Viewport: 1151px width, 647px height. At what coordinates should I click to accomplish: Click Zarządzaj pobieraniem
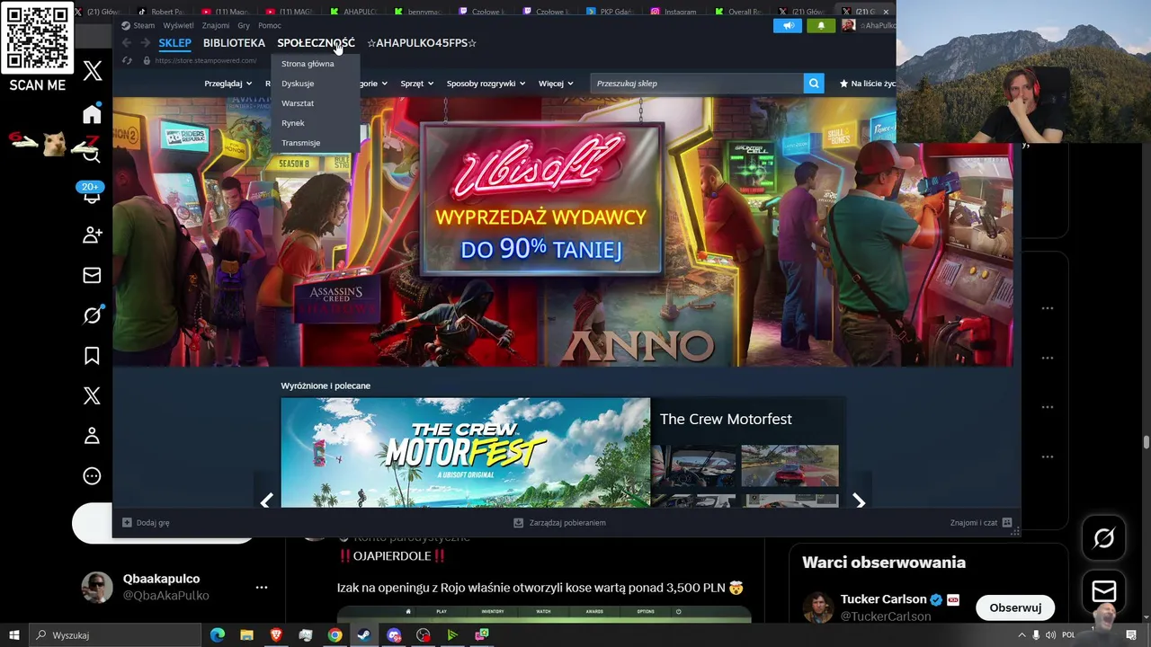click(559, 522)
